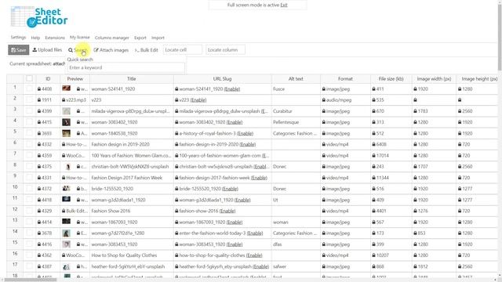This screenshot has height=282, width=502.
Task: Click Enable link for fashion-design-in-2019-2020 slug
Action: pos(248,144)
